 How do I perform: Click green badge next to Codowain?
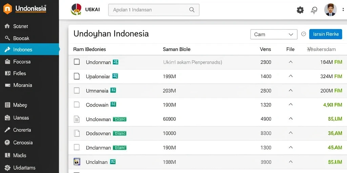(x=113, y=104)
